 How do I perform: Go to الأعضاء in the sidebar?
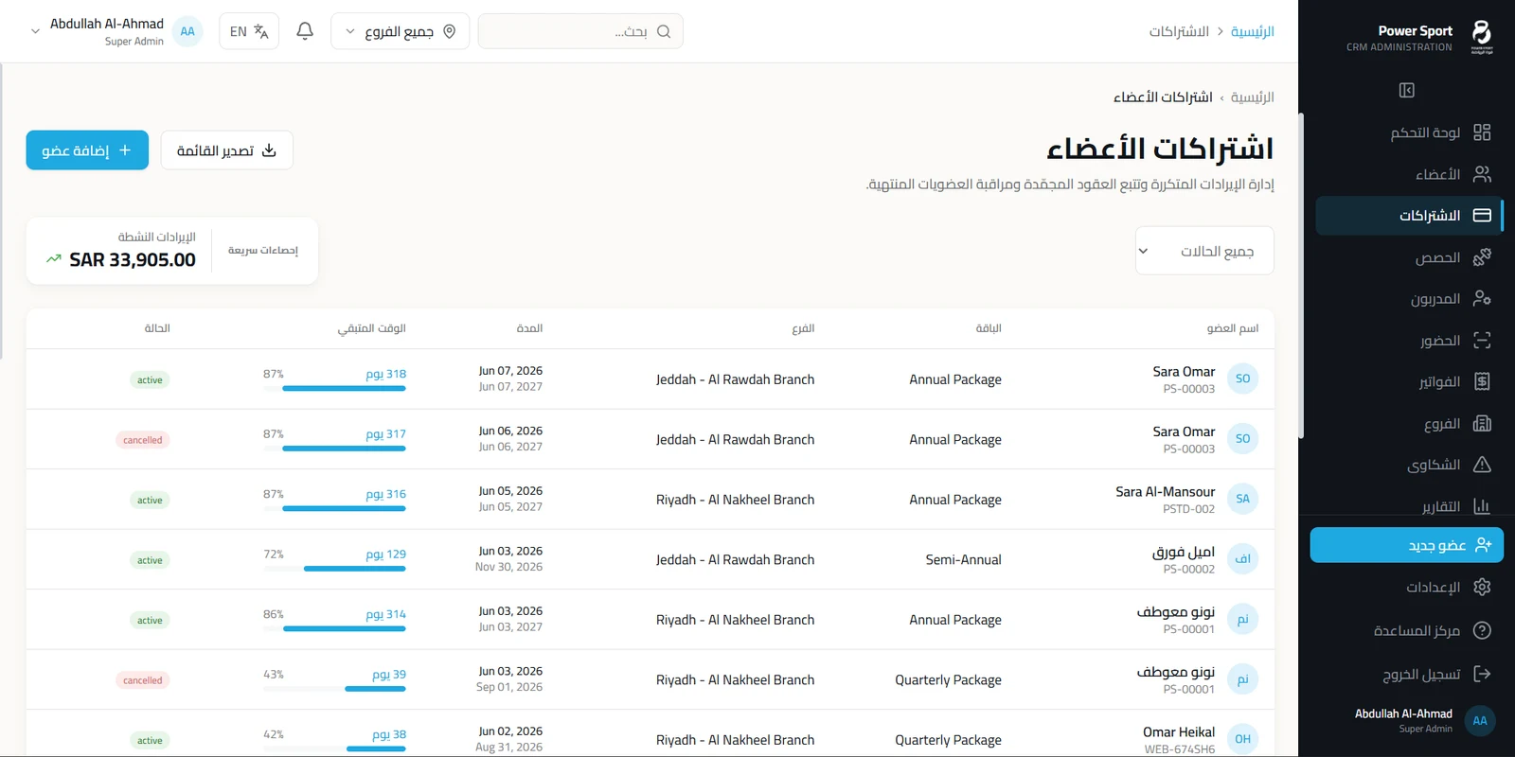point(1409,174)
